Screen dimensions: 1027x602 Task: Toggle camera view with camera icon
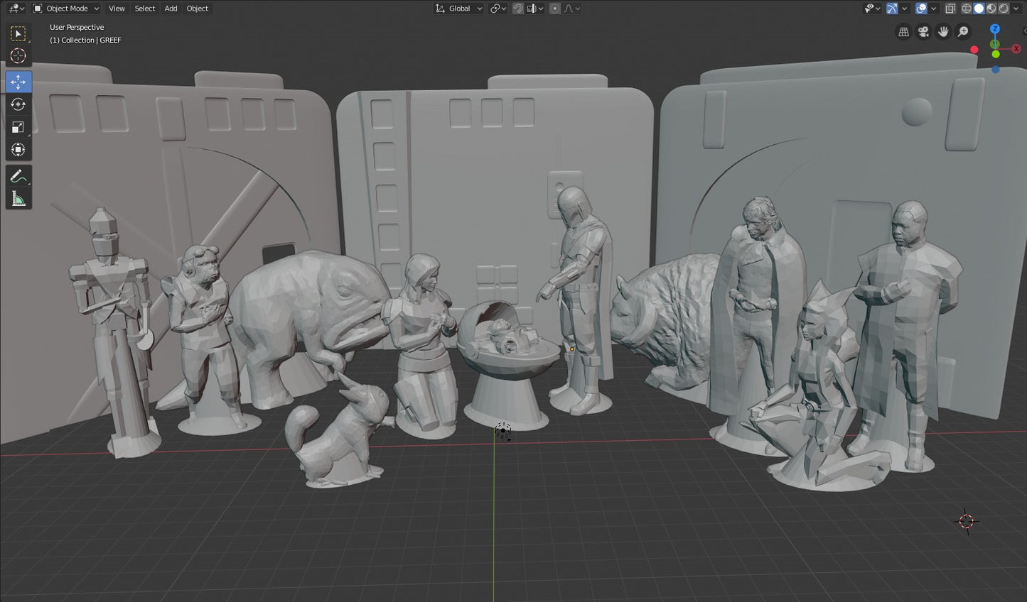coord(923,32)
